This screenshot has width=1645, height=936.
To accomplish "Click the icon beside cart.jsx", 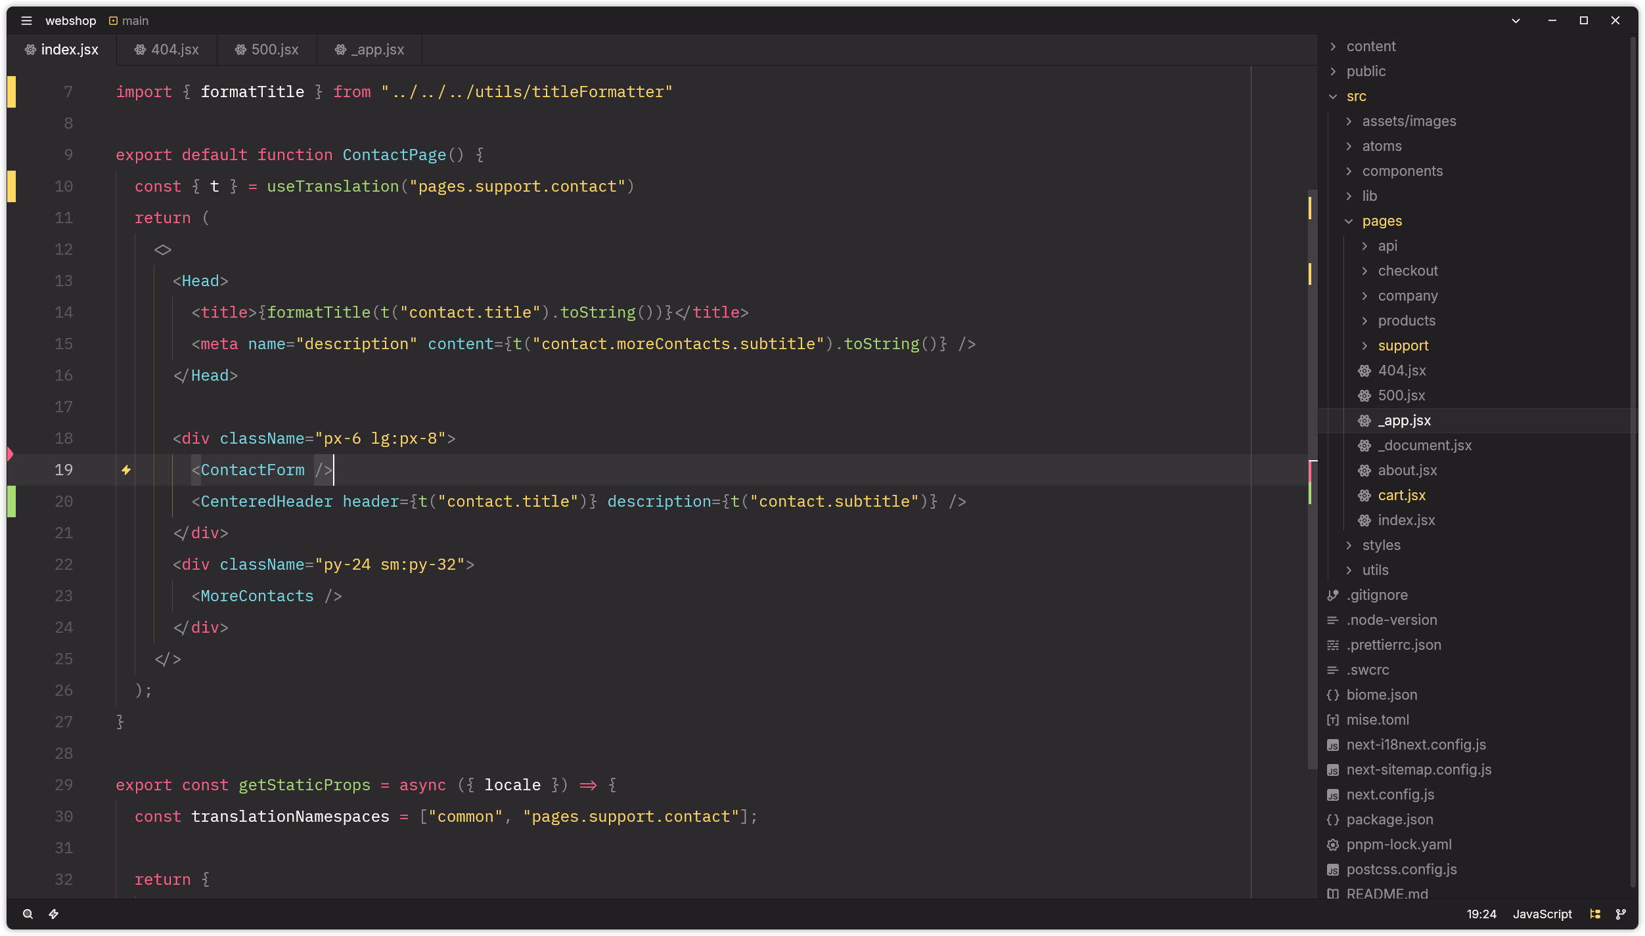I will click(x=1364, y=496).
